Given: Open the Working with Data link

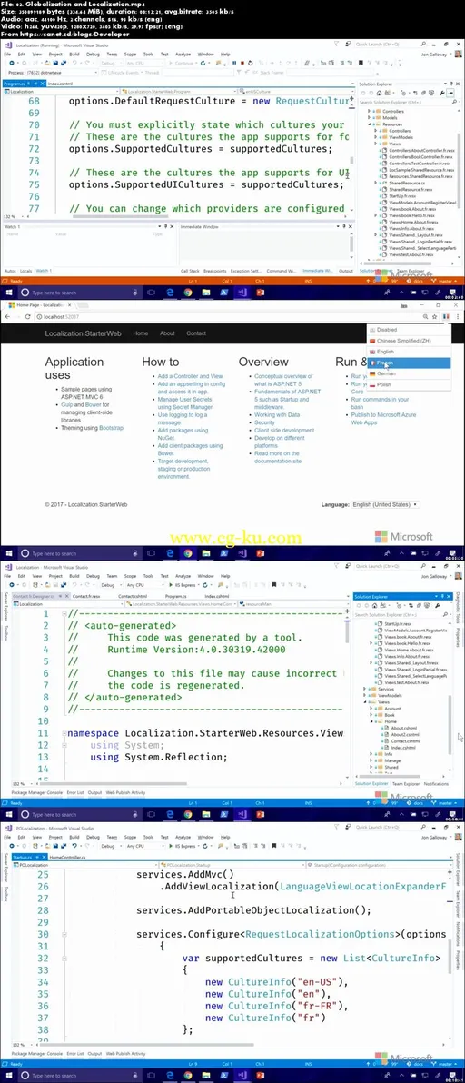Looking at the screenshot, I should (277, 414).
